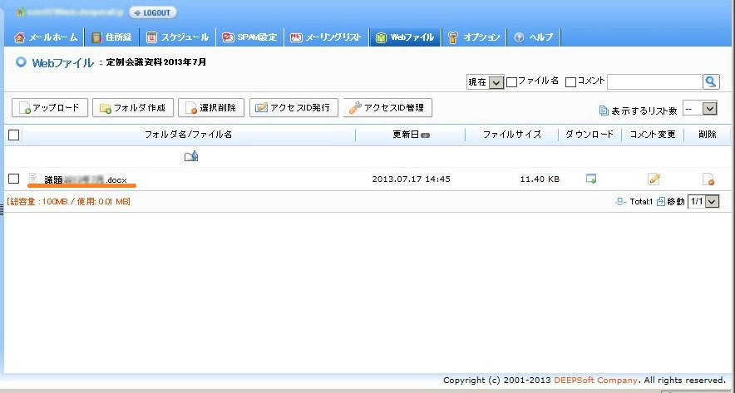Click the Total list icon
The image size is (735, 393).
point(621,201)
